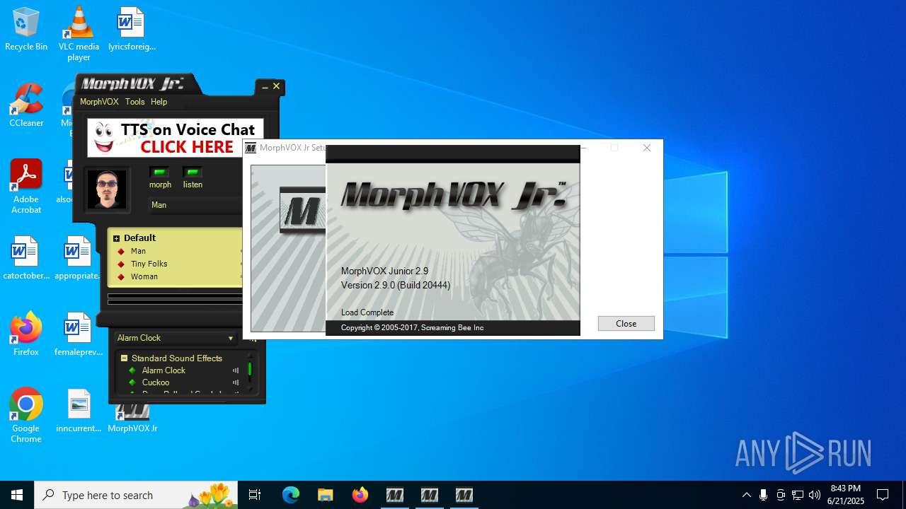The width and height of the screenshot is (906, 509).
Task: Click the Type here to search box
Action: (137, 495)
